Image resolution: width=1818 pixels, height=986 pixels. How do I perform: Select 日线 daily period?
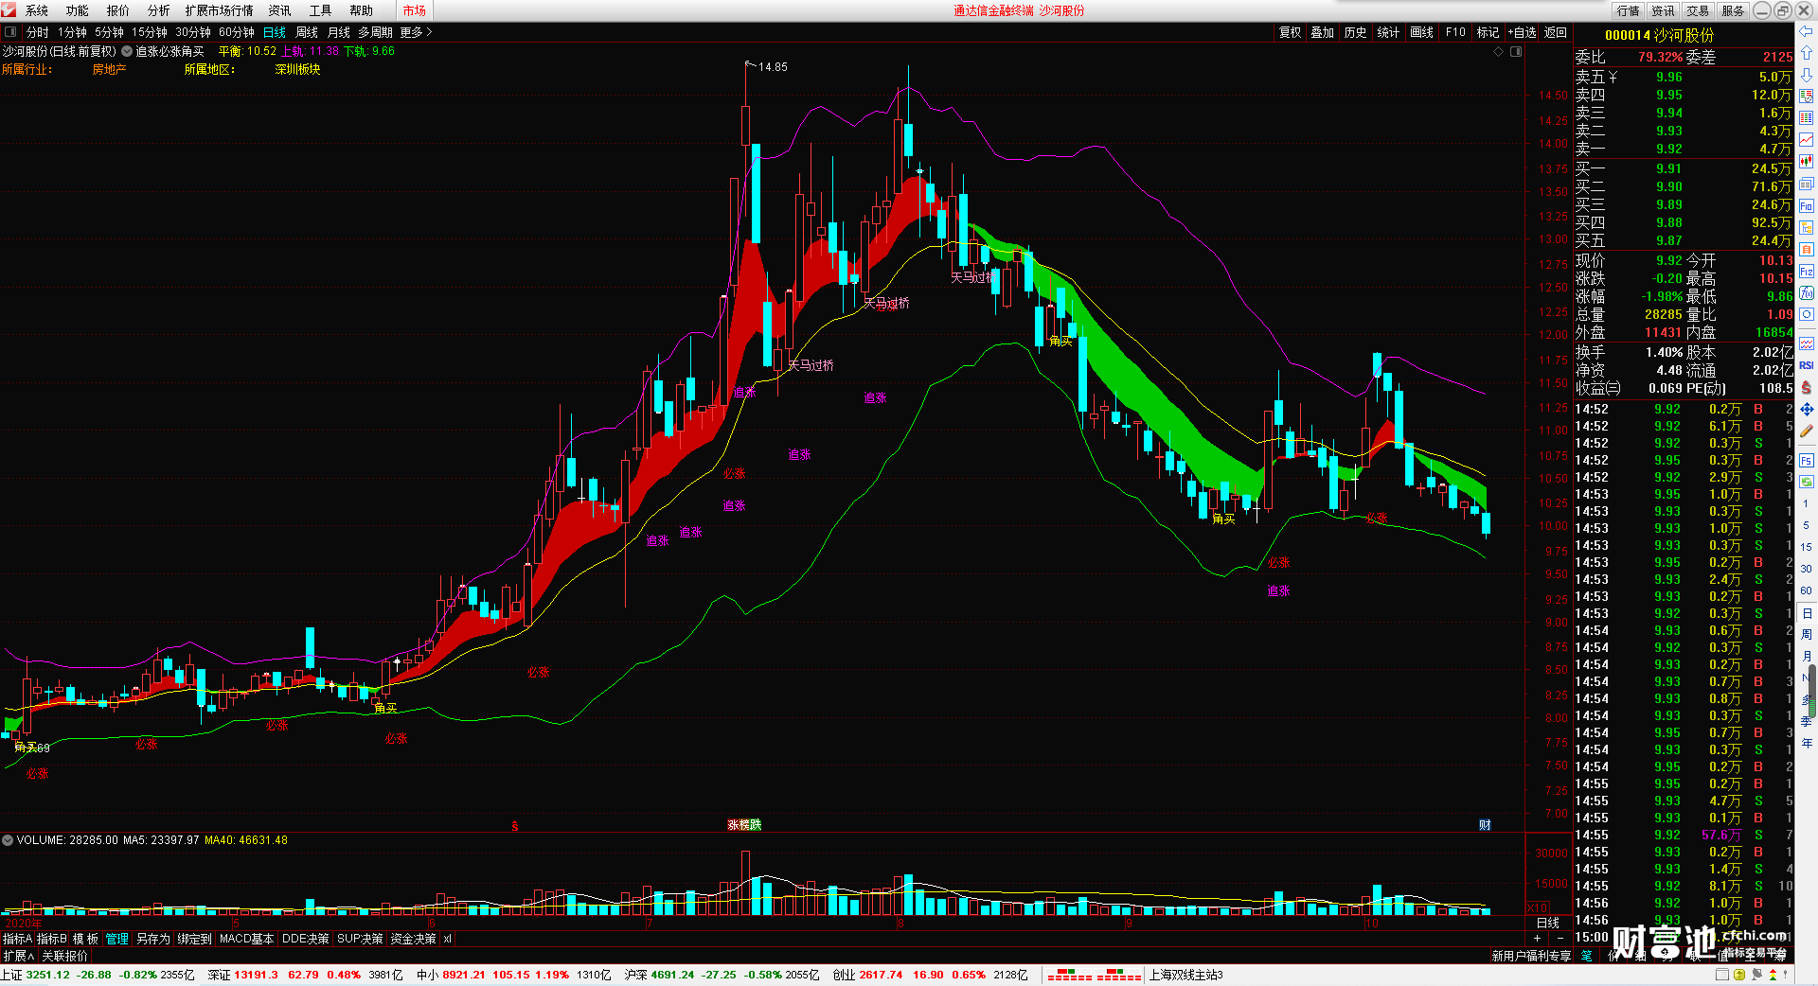[275, 32]
